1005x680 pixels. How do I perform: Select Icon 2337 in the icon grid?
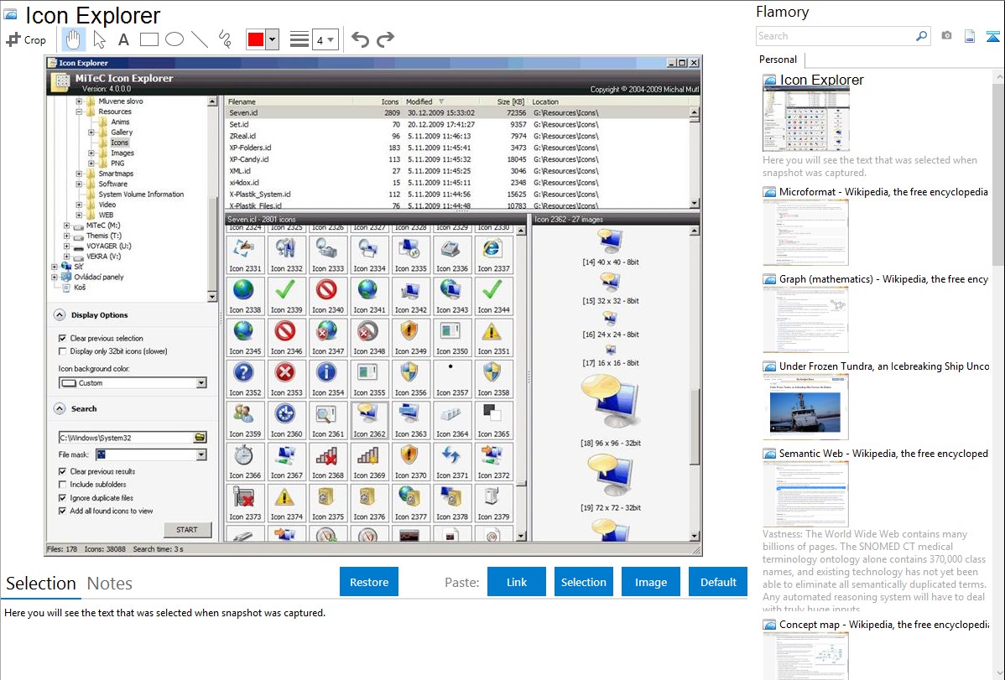point(493,255)
